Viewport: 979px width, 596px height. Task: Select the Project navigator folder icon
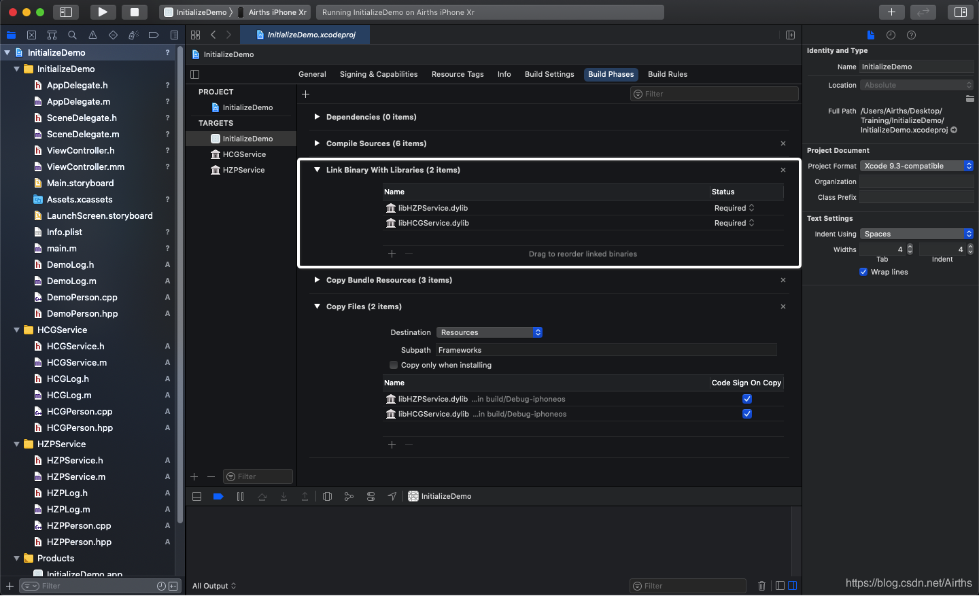point(11,35)
